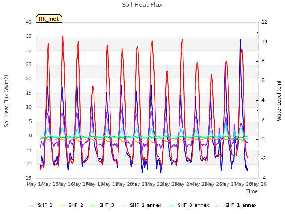The height and width of the screenshot is (214, 285).
Task: Click the RR_met annotation label
Action: (49, 19)
